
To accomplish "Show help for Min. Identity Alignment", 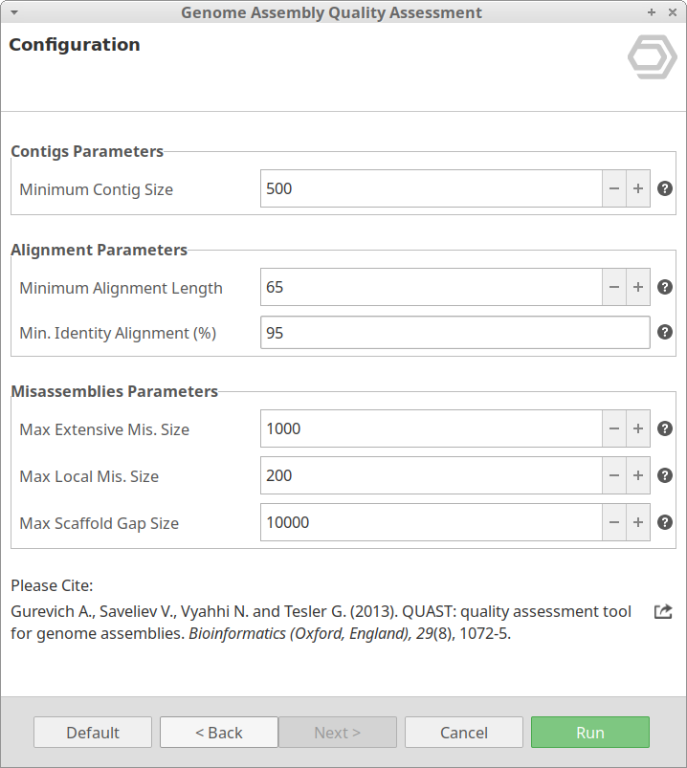I will tap(665, 333).
